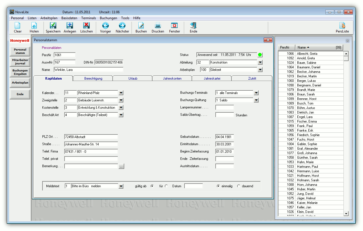Select the 'dauernd' radio option
Screen dimensions: 363x231
pos(239,186)
